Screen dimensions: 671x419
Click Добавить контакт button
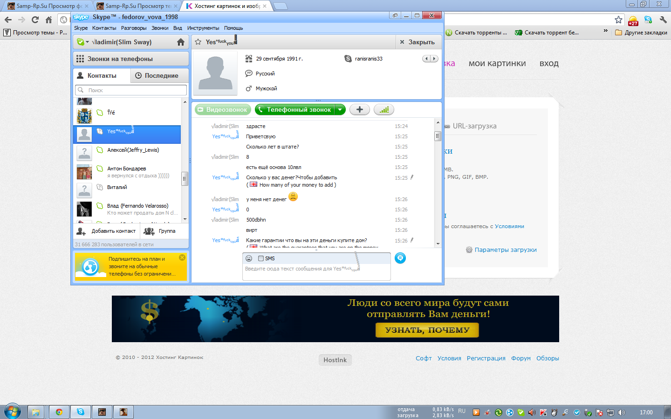[107, 231]
